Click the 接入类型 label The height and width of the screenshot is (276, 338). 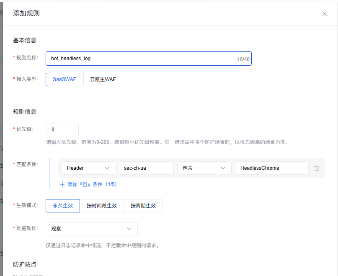click(x=27, y=79)
